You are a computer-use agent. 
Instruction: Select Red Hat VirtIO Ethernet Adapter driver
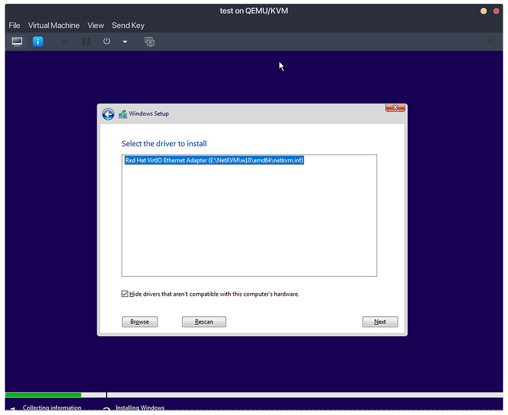(214, 161)
